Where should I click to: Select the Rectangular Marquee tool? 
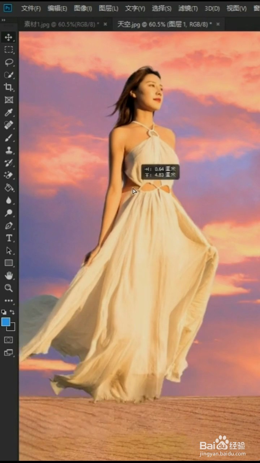tap(9, 50)
